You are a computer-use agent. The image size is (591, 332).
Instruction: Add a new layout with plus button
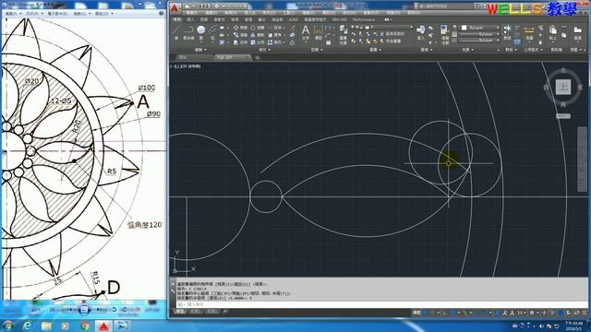(x=225, y=312)
